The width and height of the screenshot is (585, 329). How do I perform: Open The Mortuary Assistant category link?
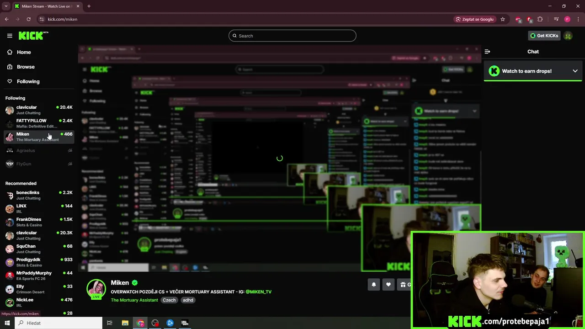[x=134, y=300]
